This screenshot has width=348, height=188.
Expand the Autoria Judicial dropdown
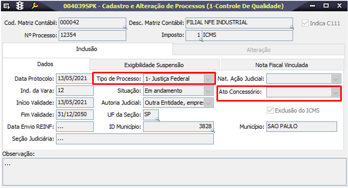tap(208, 103)
